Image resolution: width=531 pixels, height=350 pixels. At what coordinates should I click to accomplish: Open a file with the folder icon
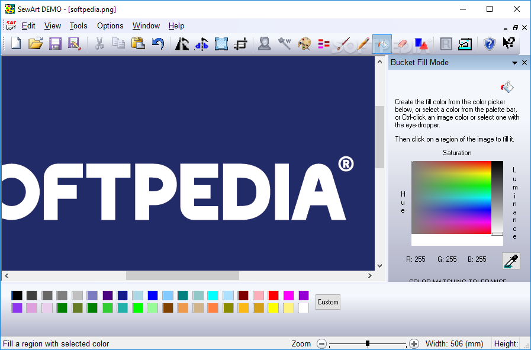click(x=36, y=44)
